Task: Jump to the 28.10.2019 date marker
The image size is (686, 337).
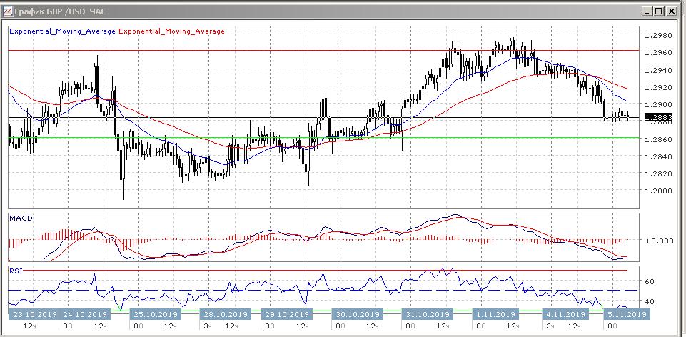Action: [x=224, y=314]
